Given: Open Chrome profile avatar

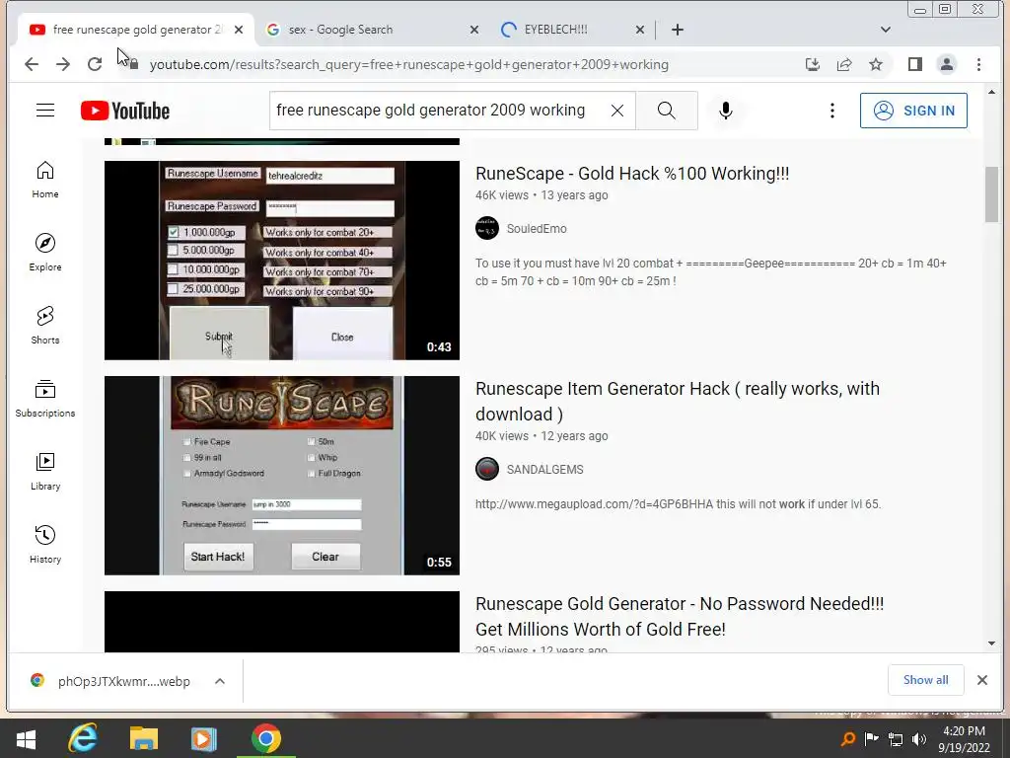Looking at the screenshot, I should tap(947, 64).
